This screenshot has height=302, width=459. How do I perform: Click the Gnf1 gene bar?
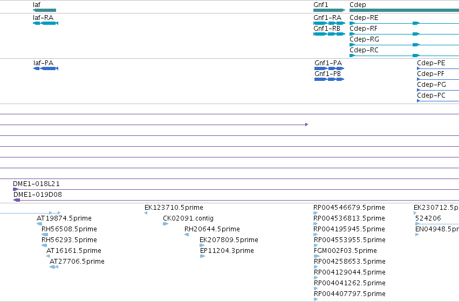pos(330,10)
